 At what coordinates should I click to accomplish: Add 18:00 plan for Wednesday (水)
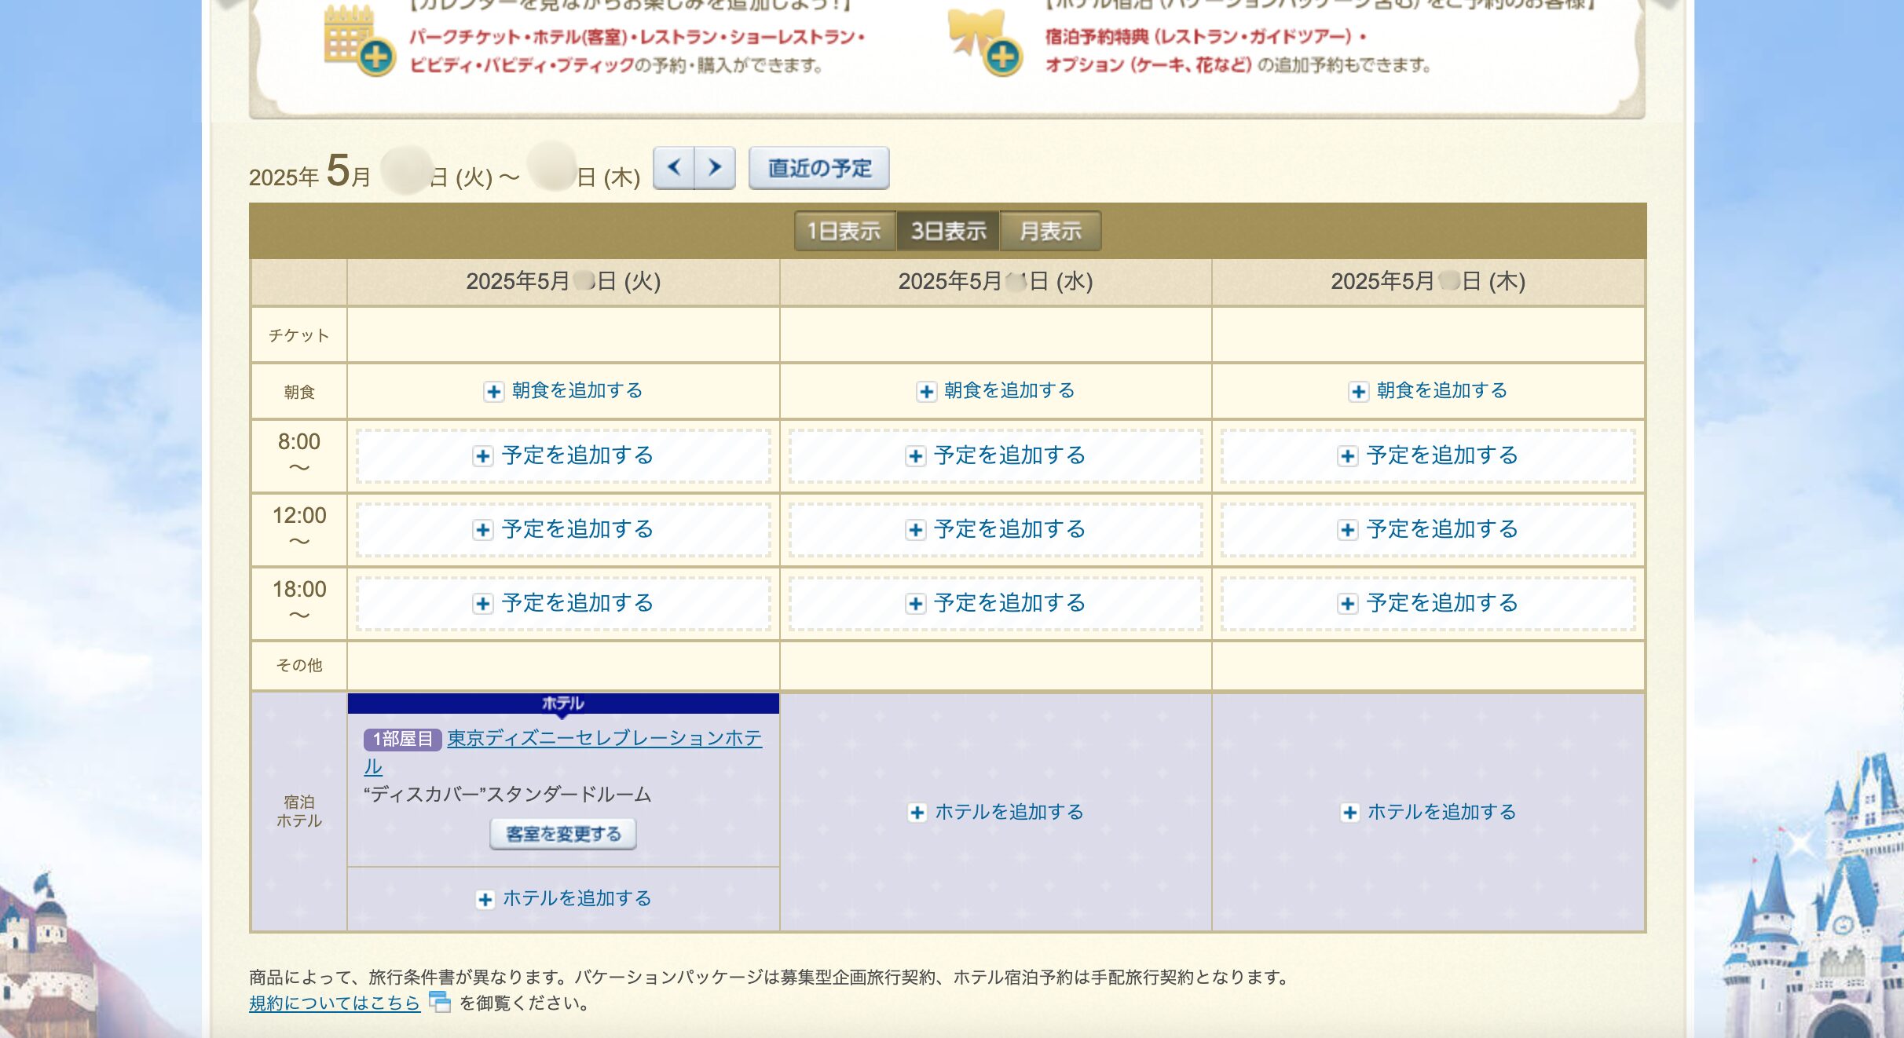(995, 603)
